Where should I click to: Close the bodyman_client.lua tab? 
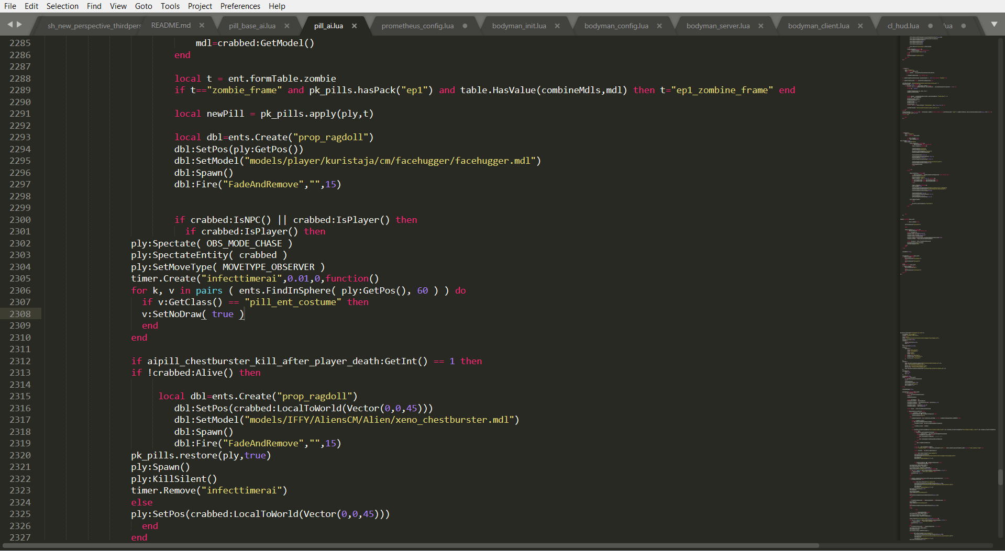[x=860, y=26]
